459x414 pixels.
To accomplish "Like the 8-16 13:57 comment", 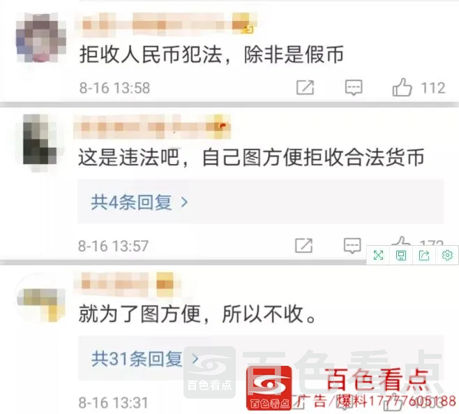I will pos(400,241).
